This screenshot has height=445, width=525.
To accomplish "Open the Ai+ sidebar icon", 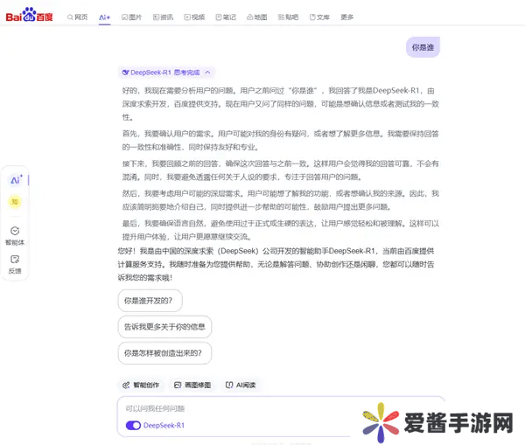I will coord(16,180).
